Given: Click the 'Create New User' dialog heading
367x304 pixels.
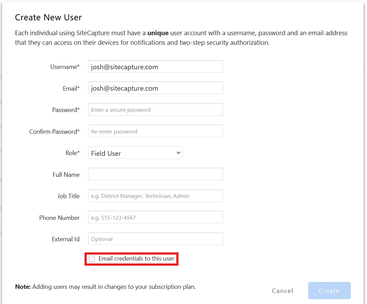Looking at the screenshot, I should [x=48, y=17].
